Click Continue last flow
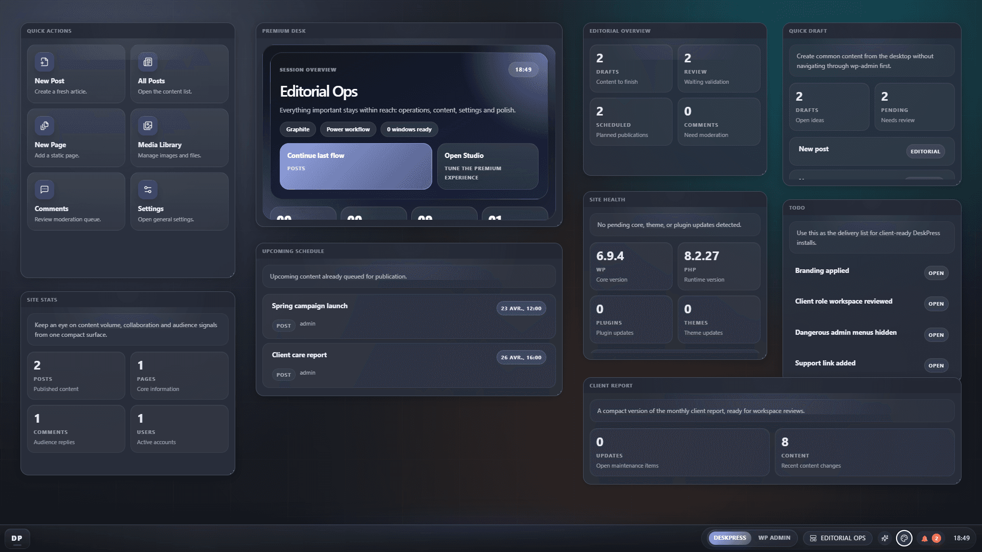 (x=355, y=166)
